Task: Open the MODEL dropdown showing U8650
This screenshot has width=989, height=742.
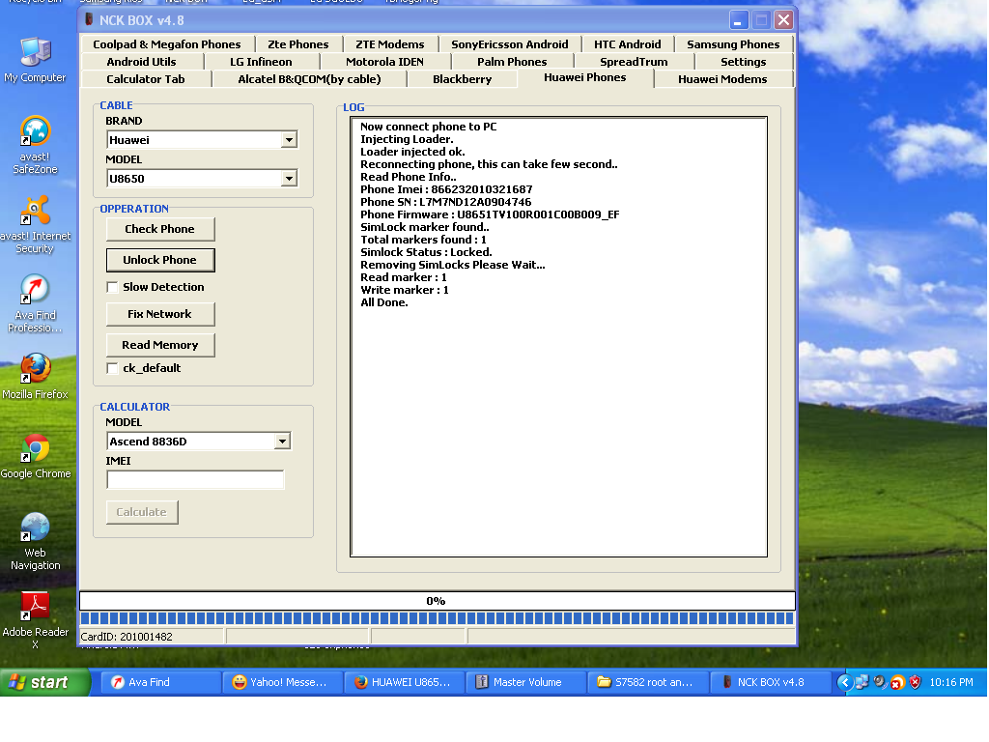Action: click(288, 179)
